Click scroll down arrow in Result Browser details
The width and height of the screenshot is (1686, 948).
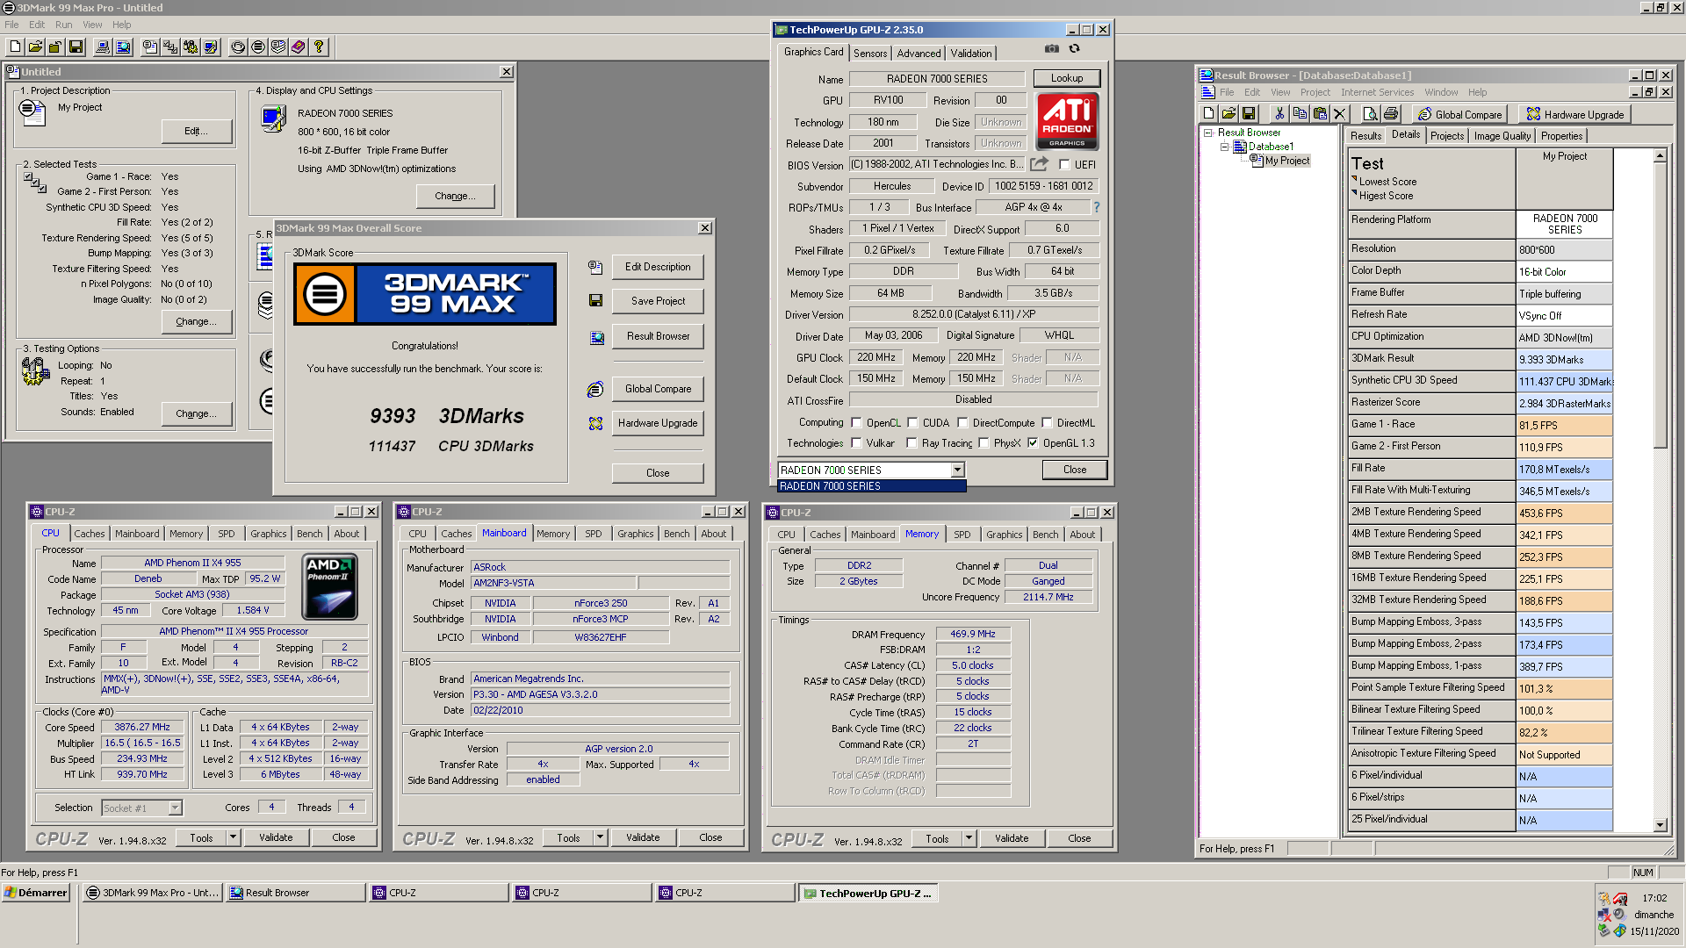1660,825
